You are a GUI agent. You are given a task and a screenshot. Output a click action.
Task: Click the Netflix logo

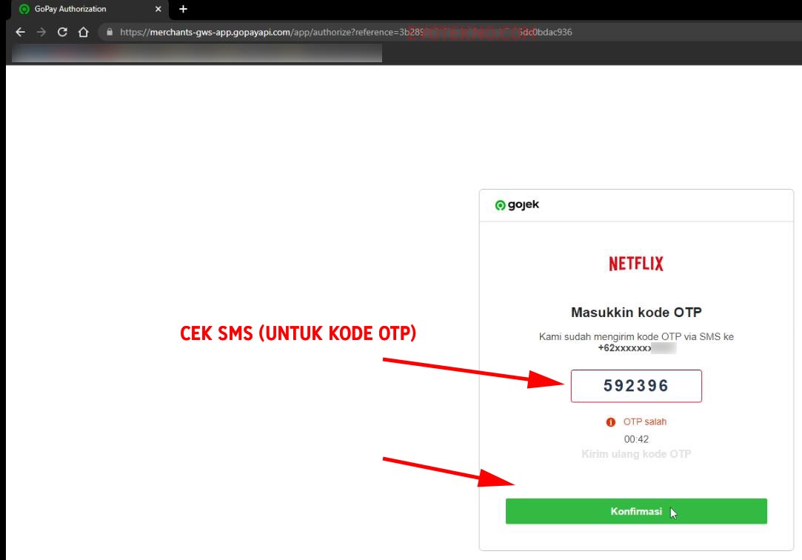click(x=636, y=264)
